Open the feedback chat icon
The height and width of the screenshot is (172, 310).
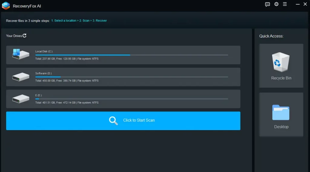coord(267,4)
